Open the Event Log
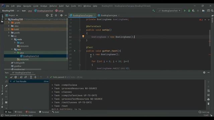 coord(204,112)
